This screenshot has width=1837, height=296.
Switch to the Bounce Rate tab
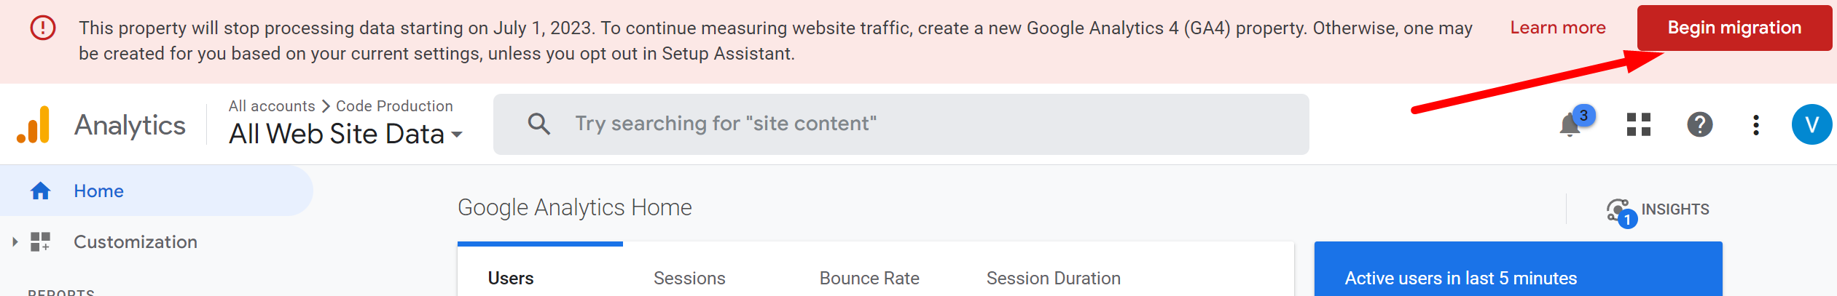[x=869, y=279]
